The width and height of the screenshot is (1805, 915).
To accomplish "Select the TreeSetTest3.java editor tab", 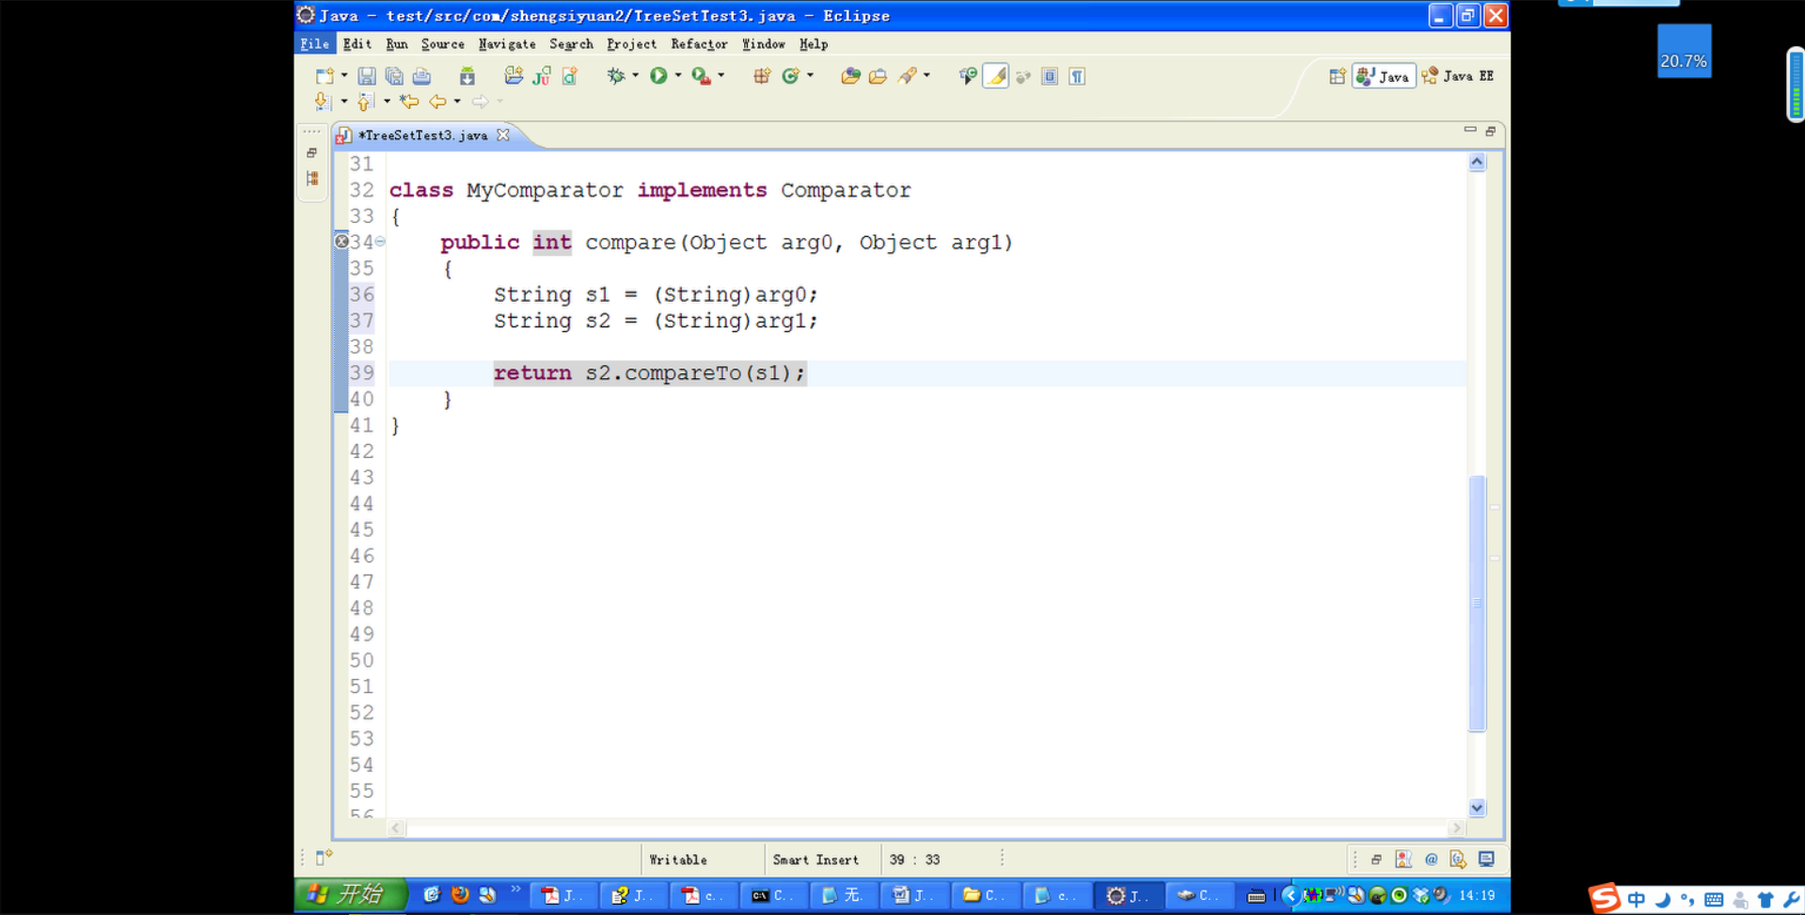I will (423, 135).
